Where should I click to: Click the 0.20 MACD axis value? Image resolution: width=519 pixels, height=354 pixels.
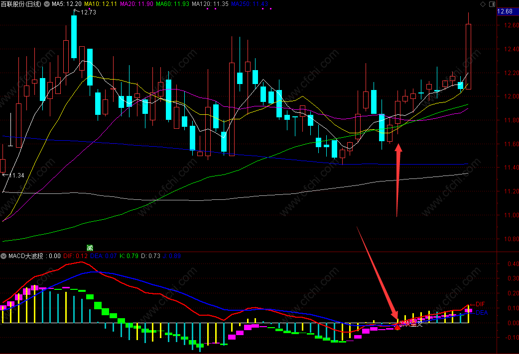coord(513,293)
